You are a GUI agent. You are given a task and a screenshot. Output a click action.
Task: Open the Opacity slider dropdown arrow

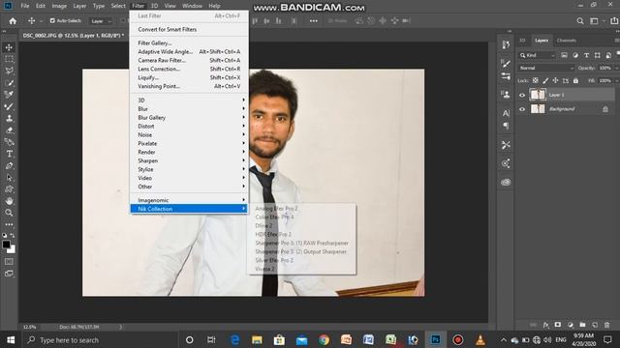pyautogui.click(x=616, y=68)
